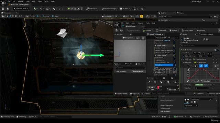Open the Perspective dropdown in the main viewport
The height and width of the screenshot is (123, 220).
click(108, 16)
